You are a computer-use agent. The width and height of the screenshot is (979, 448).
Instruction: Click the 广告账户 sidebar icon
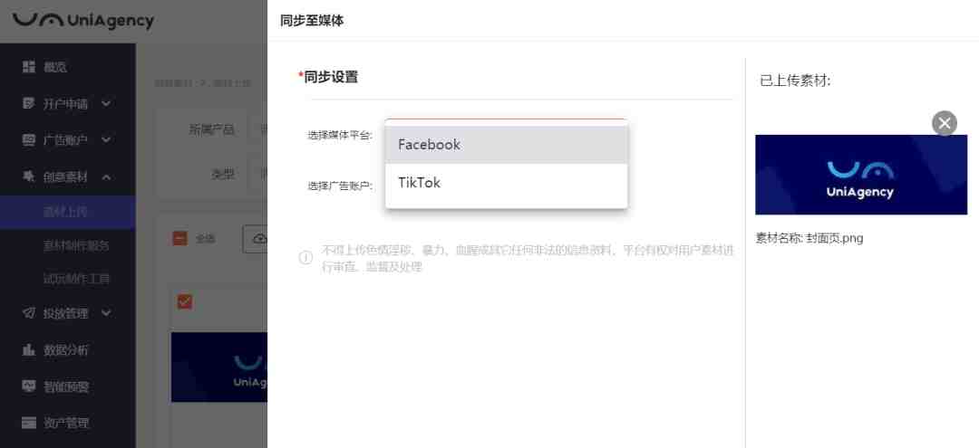(x=29, y=139)
